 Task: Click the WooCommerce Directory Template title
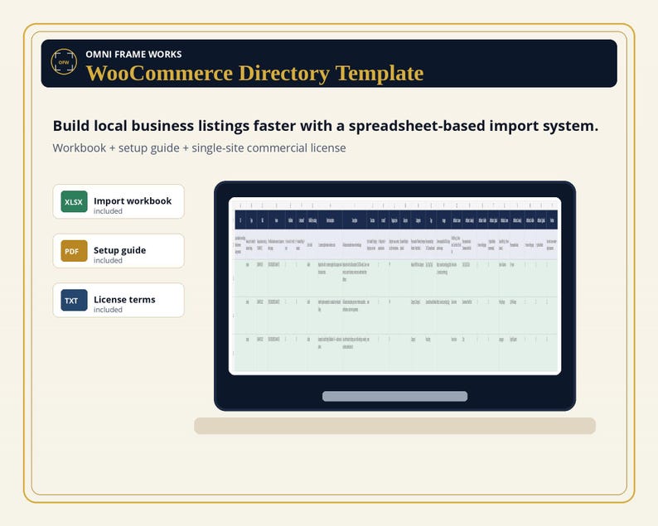coord(254,73)
